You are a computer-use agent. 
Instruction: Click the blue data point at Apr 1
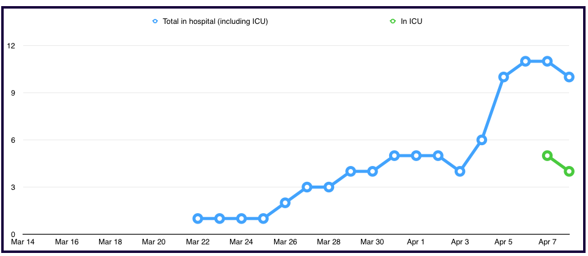pyautogui.click(x=416, y=156)
